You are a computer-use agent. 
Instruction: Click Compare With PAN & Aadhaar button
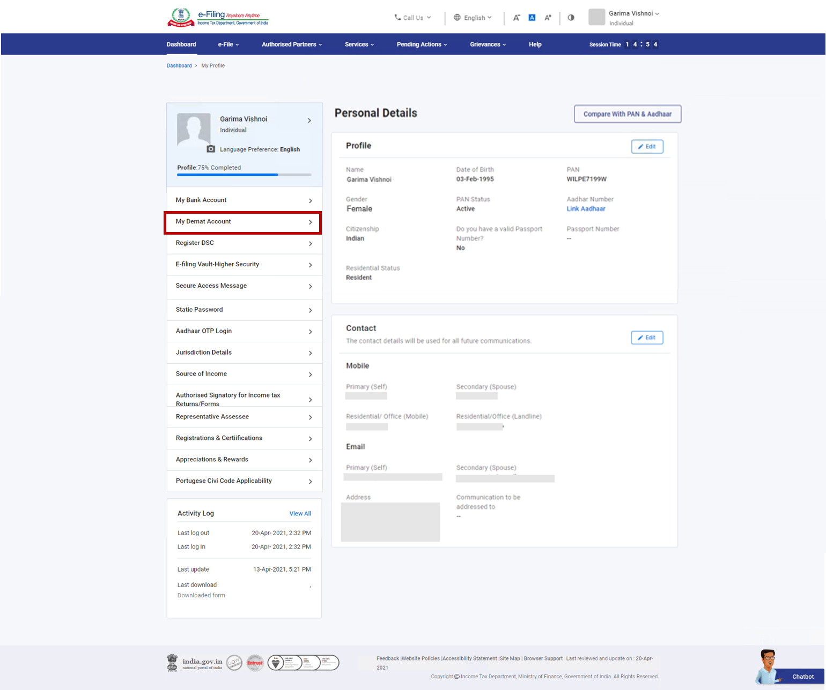(627, 114)
